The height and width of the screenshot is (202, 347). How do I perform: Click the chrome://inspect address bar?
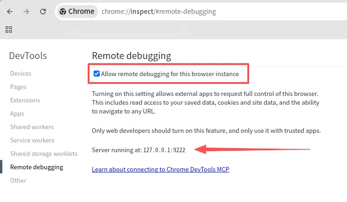pos(185,12)
